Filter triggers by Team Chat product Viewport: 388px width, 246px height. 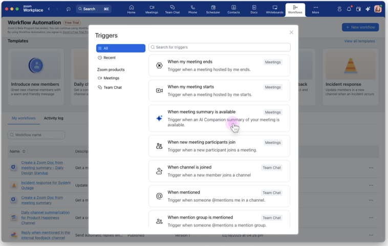112,88
